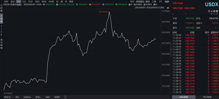Image resolution: width=219 pixels, height=99 pixels.
Task: Collapse the right panel with the arrow handle
Action: [x=171, y=49]
